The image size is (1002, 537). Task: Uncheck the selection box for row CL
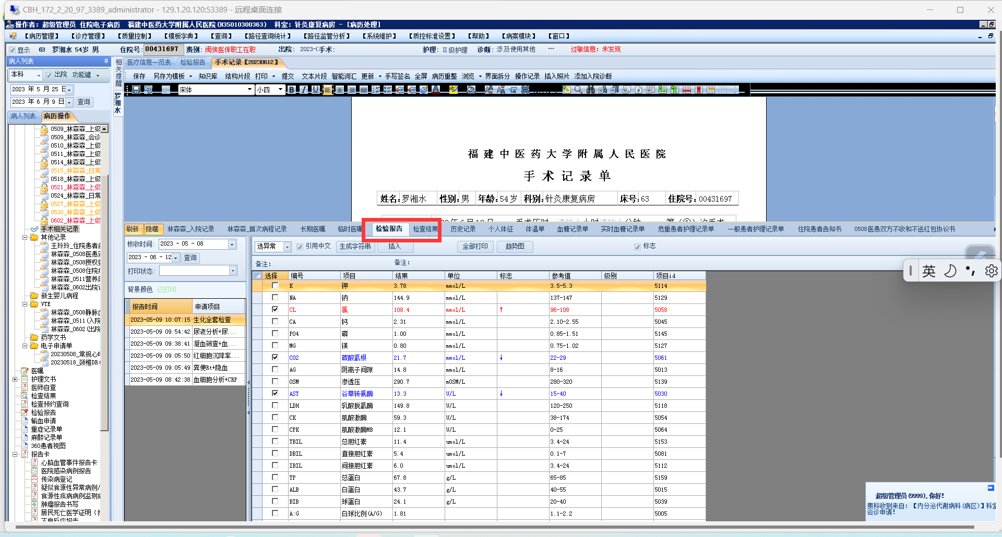coord(275,310)
